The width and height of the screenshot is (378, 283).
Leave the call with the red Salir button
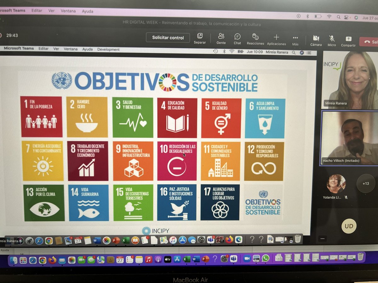(x=369, y=42)
